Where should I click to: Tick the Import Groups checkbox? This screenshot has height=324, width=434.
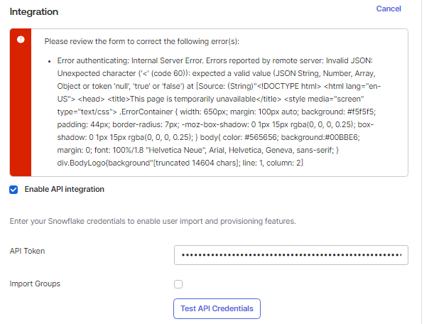click(178, 284)
